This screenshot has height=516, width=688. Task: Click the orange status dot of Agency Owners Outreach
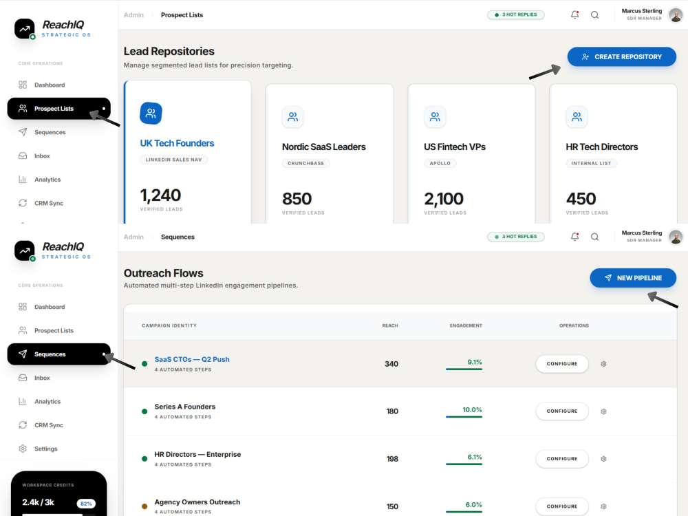[x=144, y=506]
